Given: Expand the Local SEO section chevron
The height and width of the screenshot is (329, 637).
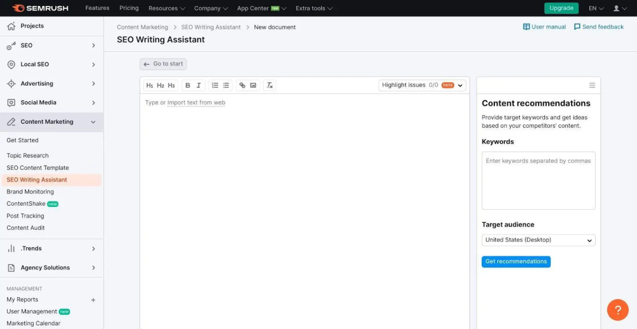Looking at the screenshot, I should 93,65.
